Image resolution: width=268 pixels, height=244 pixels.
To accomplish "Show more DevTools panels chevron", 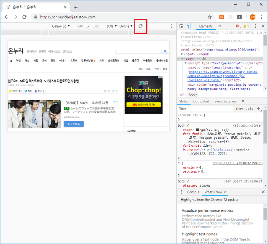I will point(219,26).
